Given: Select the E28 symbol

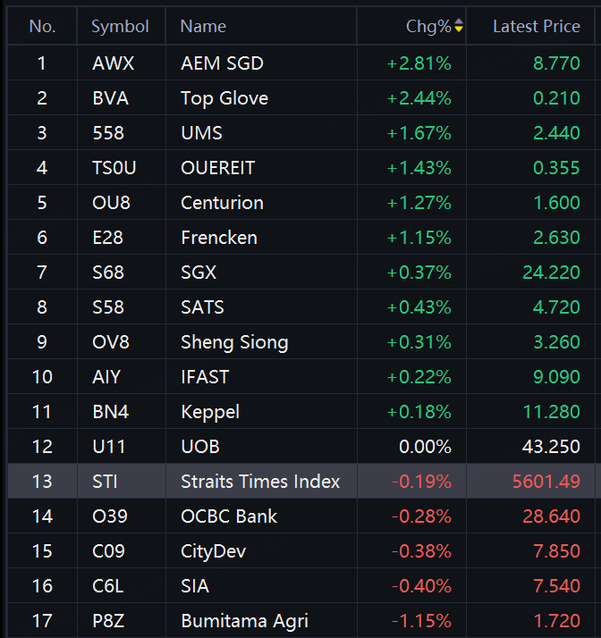Looking at the screenshot, I should (107, 238).
